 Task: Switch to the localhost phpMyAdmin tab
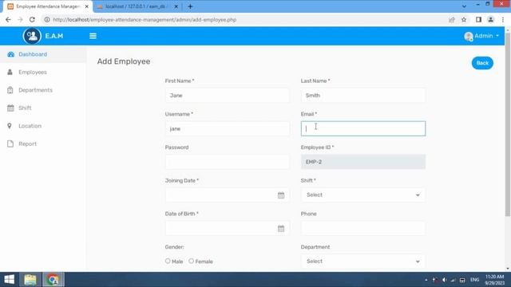point(137,6)
